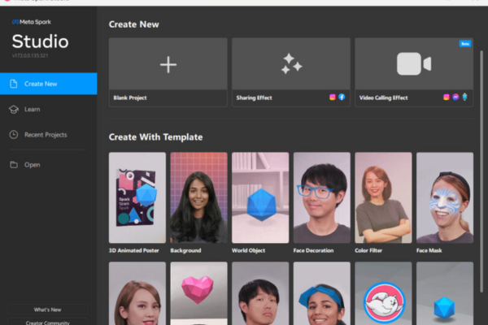Select the flying dog badge template thumbnail
Image resolution: width=488 pixels, height=325 pixels.
[x=383, y=293]
